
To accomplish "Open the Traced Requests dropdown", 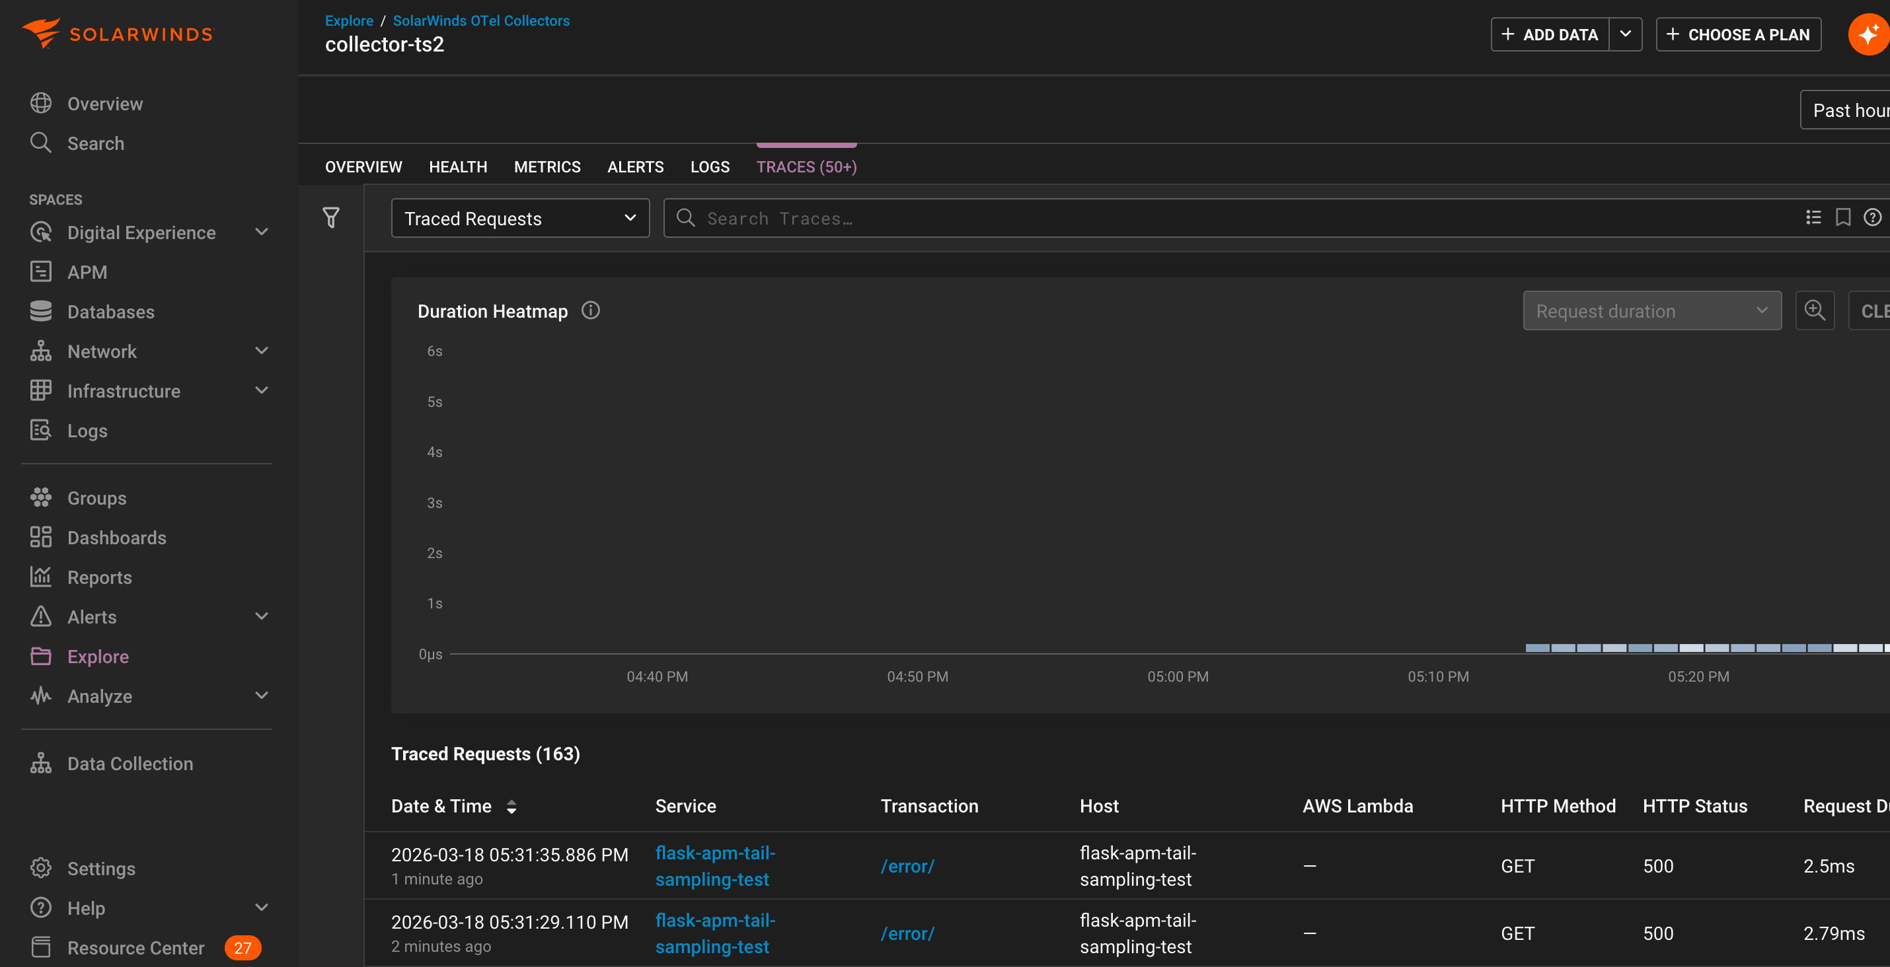I will pos(519,218).
